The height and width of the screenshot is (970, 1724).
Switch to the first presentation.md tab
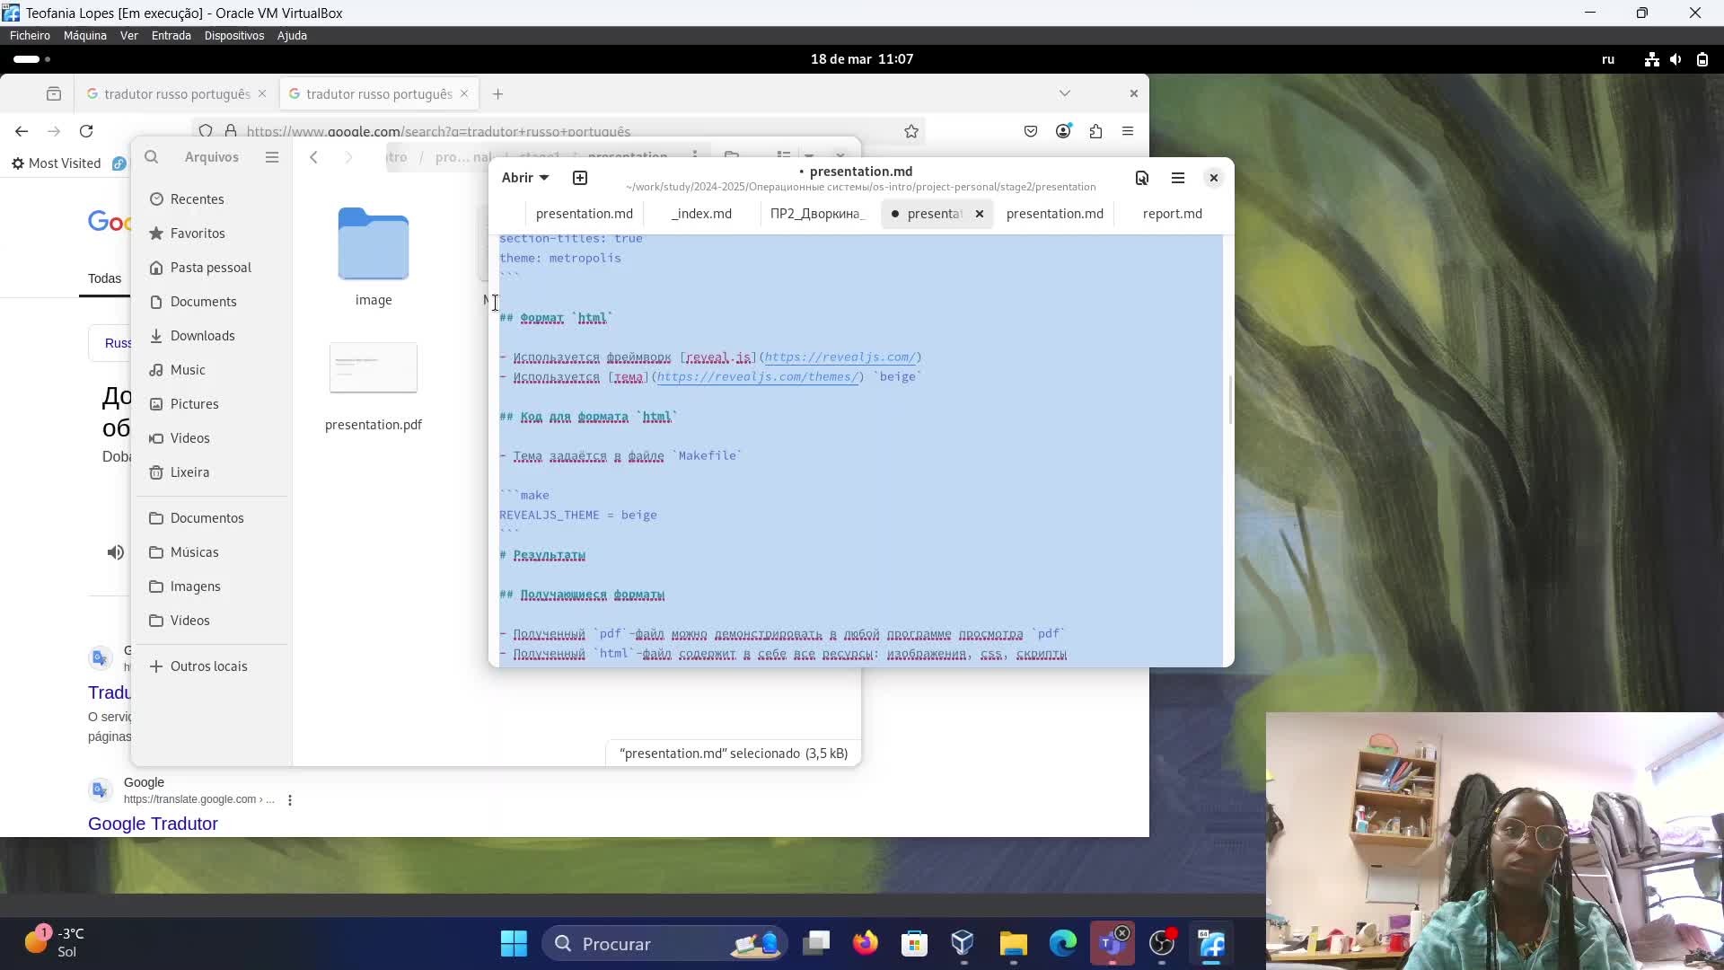(584, 214)
